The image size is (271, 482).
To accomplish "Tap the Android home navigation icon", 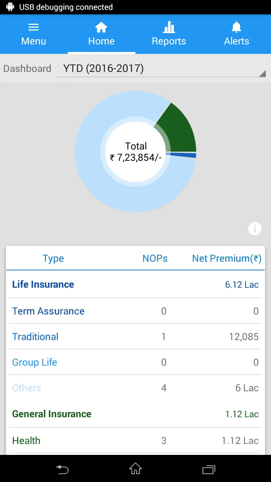I will click(x=135, y=469).
